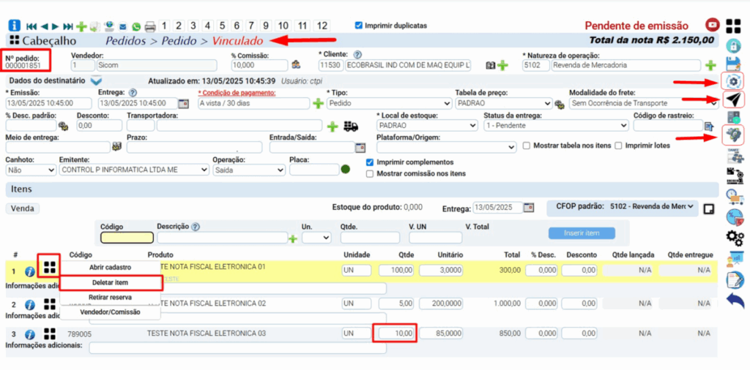This screenshot has height=370, width=750.
Task: Click the Código input field for new item
Action: point(127,237)
